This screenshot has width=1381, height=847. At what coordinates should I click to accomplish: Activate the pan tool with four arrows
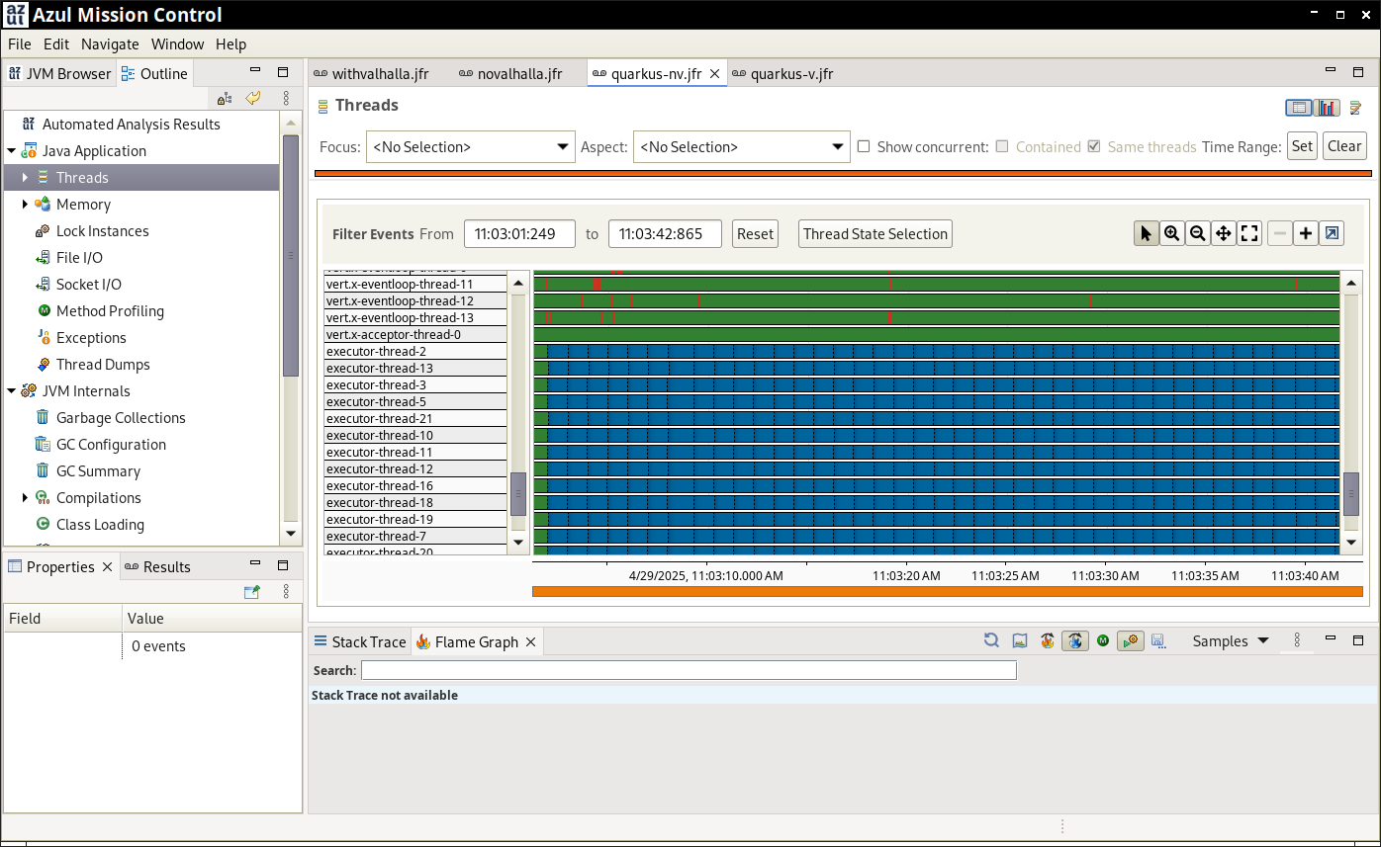1224,233
